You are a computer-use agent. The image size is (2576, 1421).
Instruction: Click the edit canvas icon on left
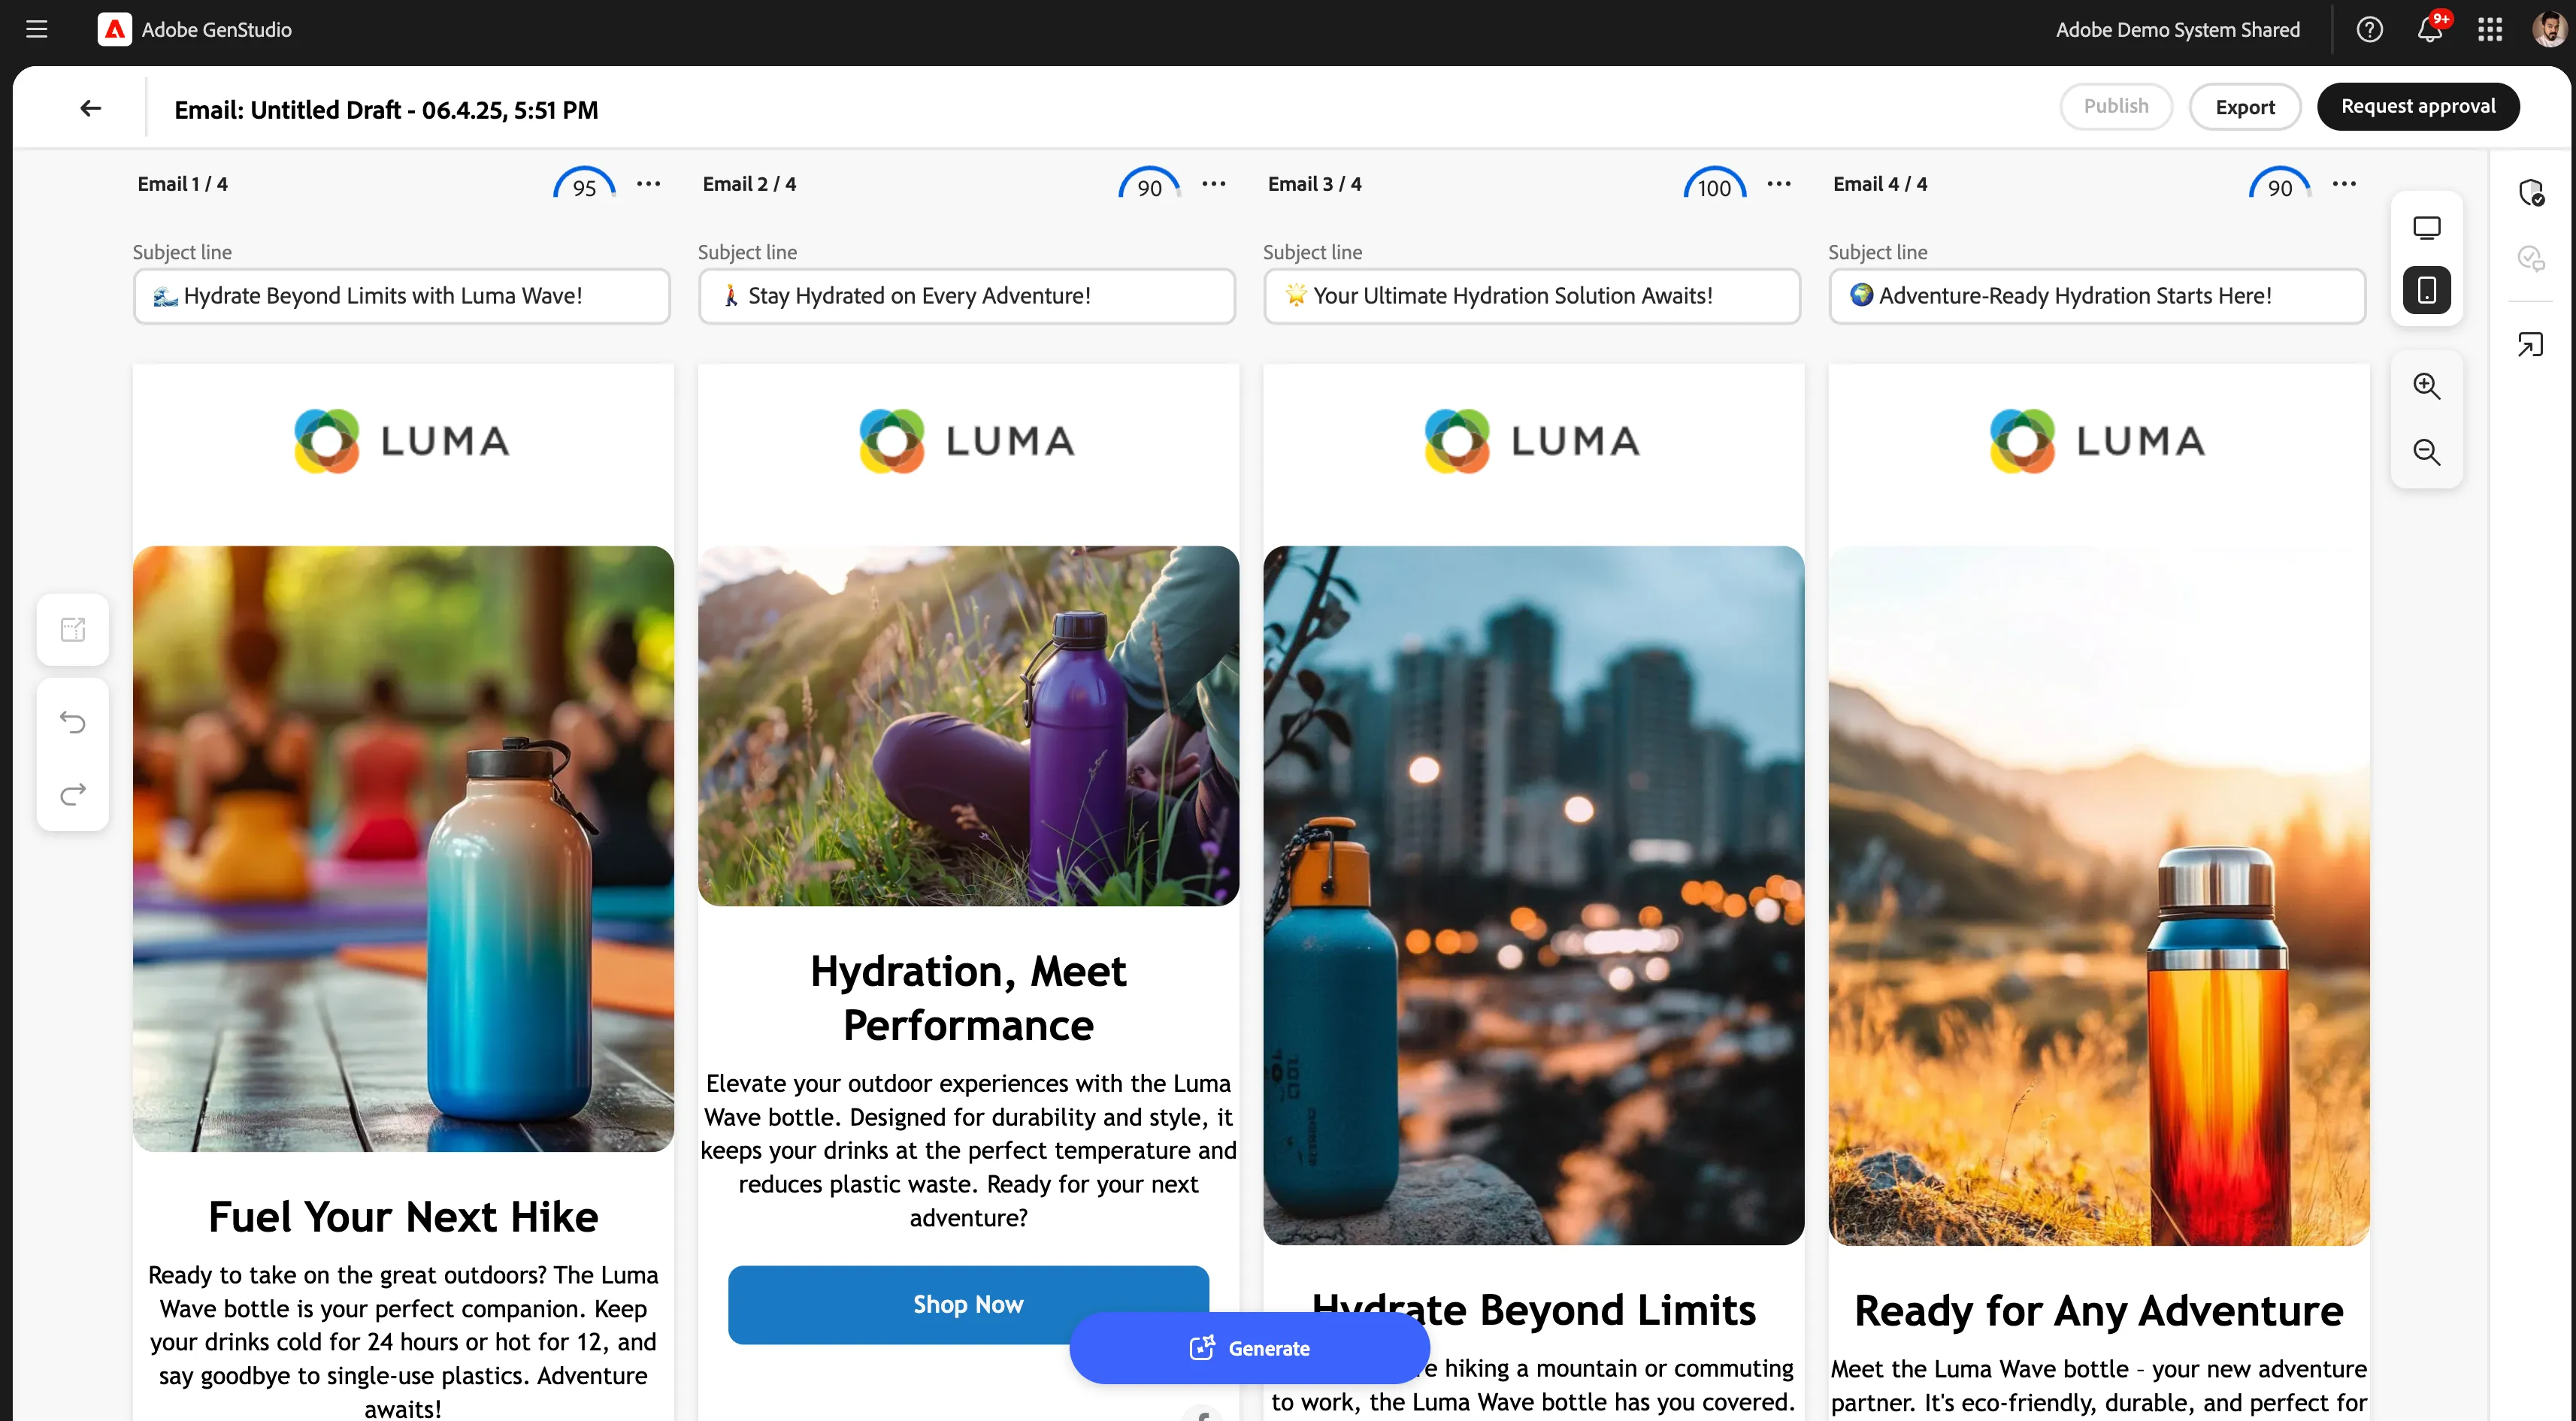73,630
